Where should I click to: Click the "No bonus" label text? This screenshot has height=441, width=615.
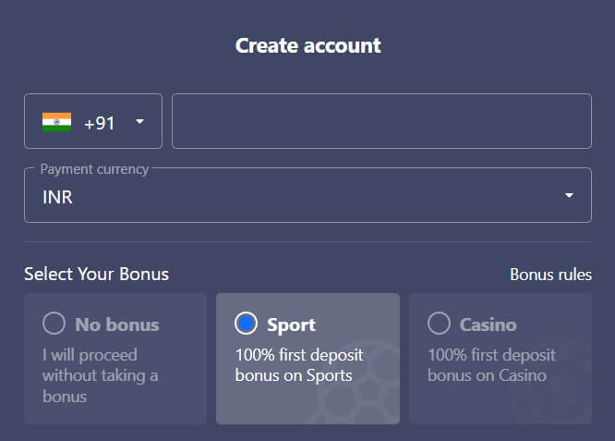[117, 325]
